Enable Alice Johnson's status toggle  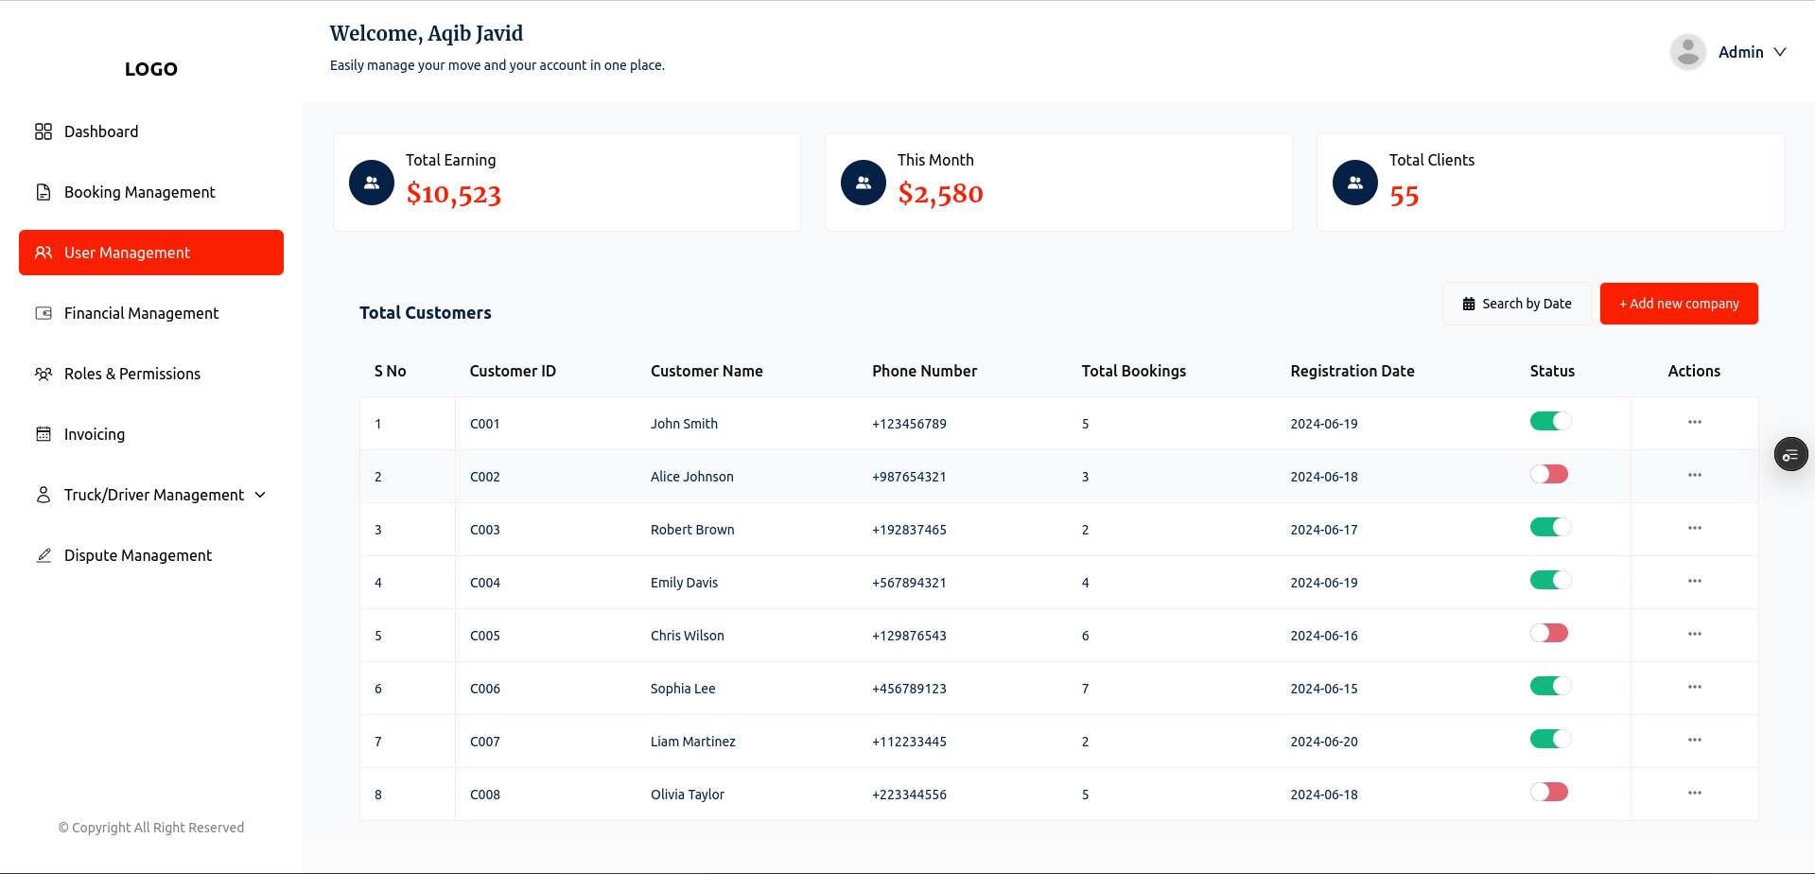coord(1550,475)
